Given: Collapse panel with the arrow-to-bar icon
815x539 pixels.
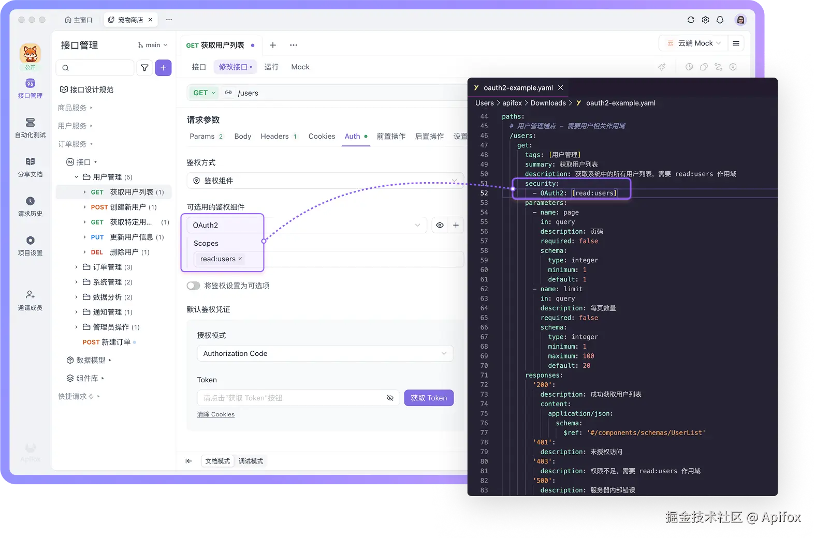Looking at the screenshot, I should coord(188,461).
